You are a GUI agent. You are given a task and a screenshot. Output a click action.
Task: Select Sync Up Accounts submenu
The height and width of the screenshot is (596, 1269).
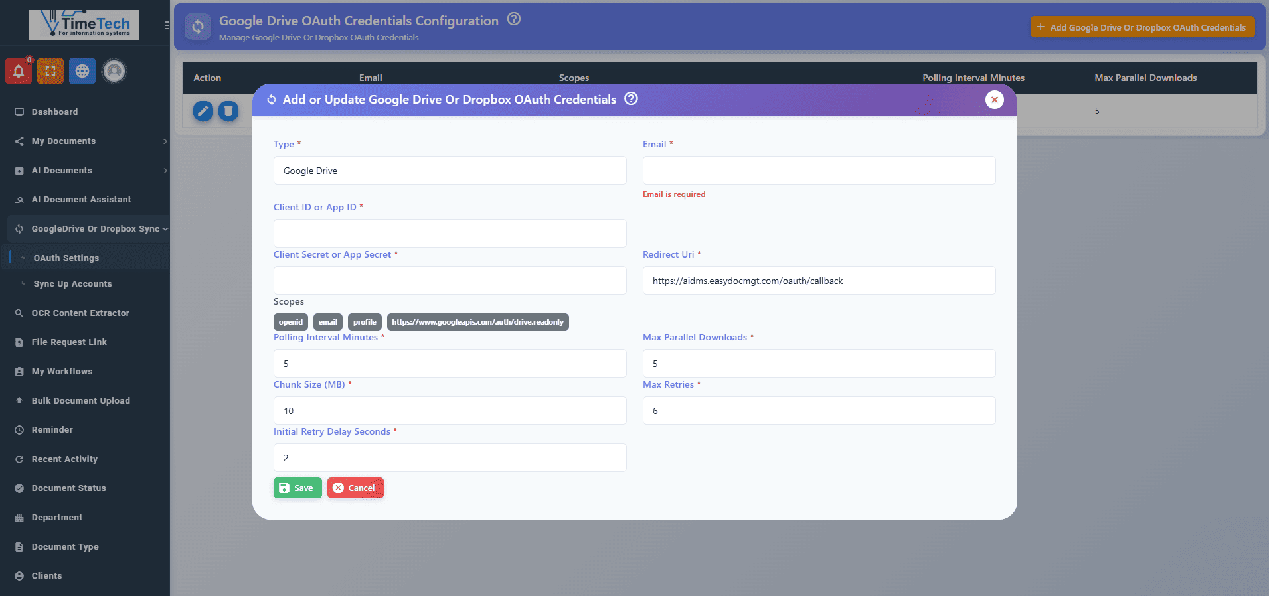(x=73, y=283)
